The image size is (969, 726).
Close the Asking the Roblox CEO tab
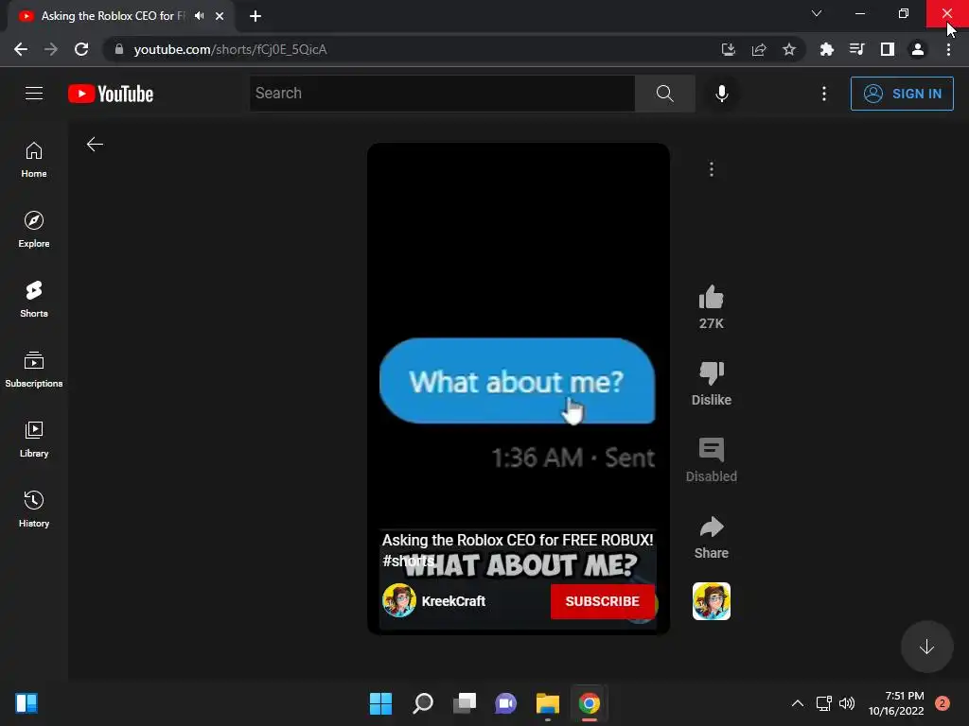coord(220,16)
